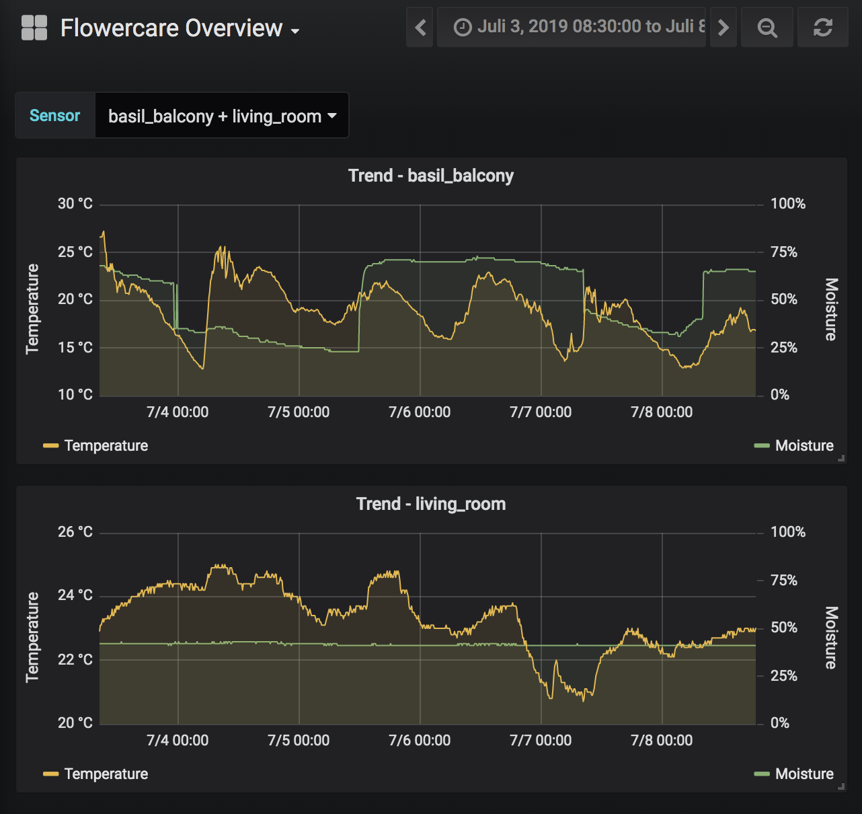Refresh the dashboard with the refresh icon

click(x=822, y=28)
